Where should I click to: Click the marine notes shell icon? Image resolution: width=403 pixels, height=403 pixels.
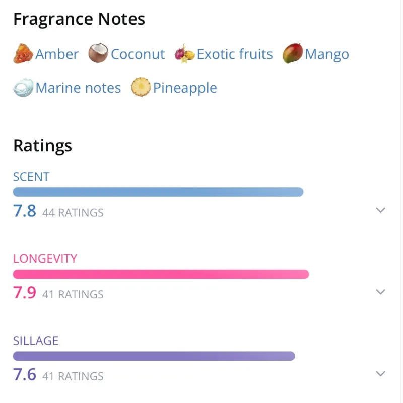23,88
